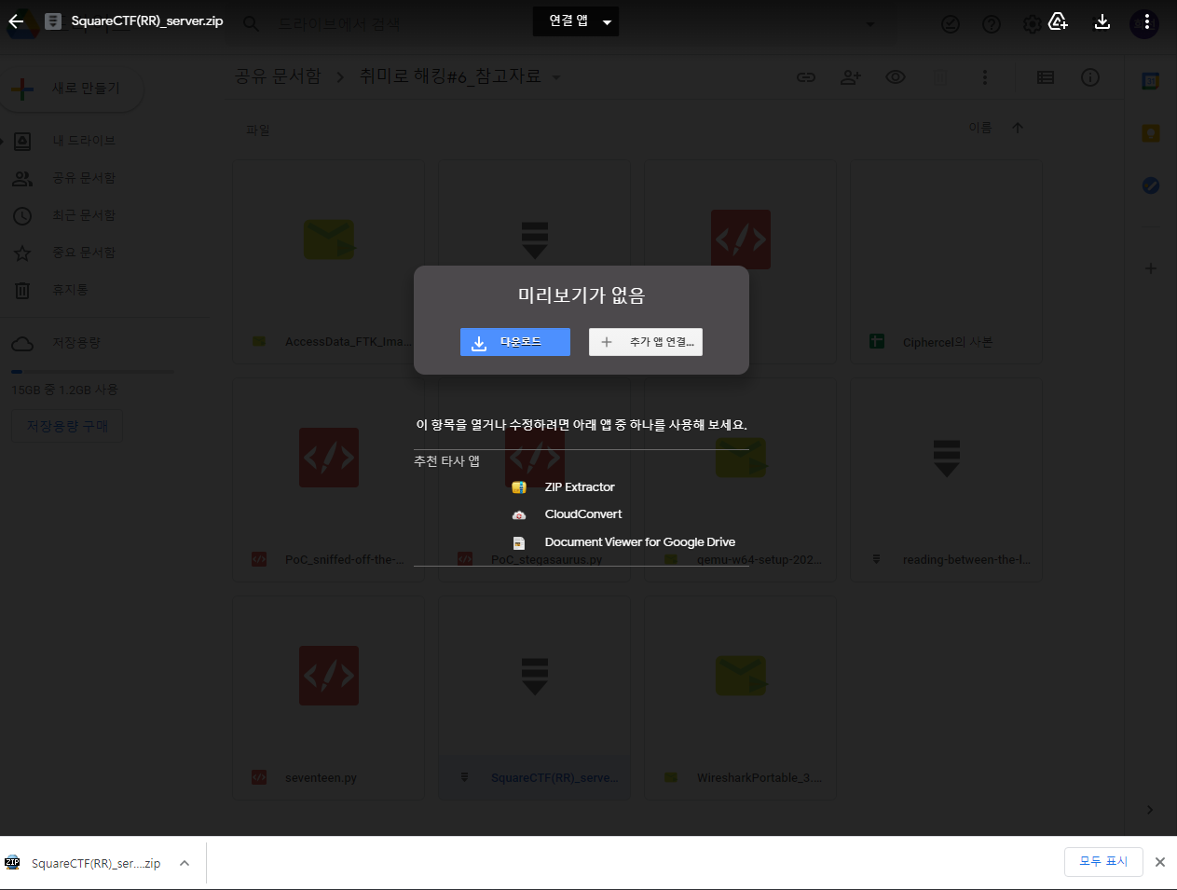Screen dimensions: 1177x890
Task: Select 내 드라이브 in the dimmed sidebar
Action: point(84,141)
